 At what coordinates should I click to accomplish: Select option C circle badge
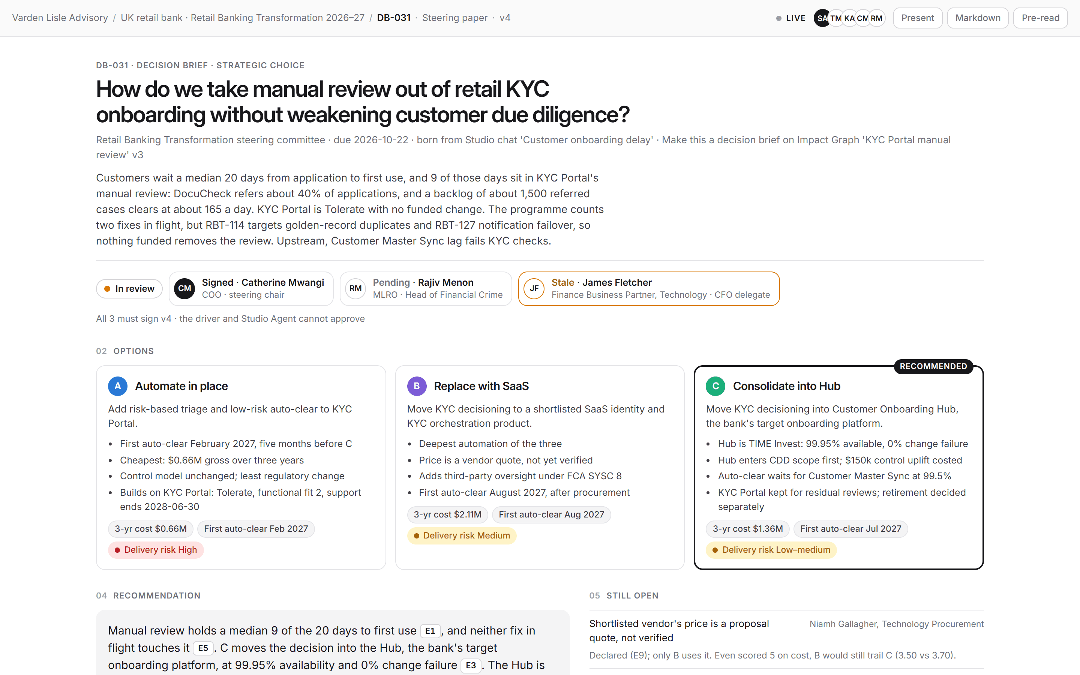pyautogui.click(x=715, y=386)
